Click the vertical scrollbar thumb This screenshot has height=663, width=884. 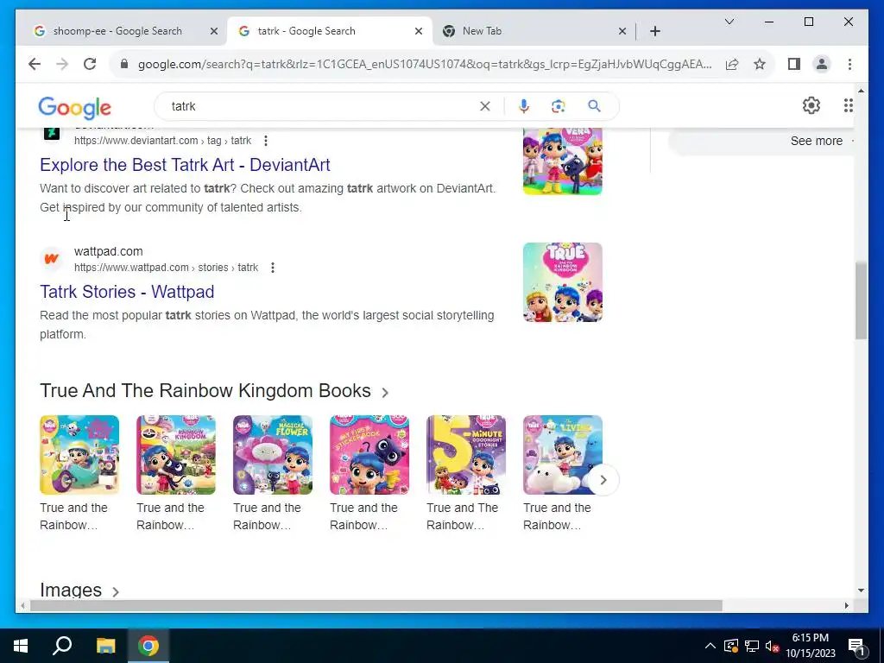(861, 300)
